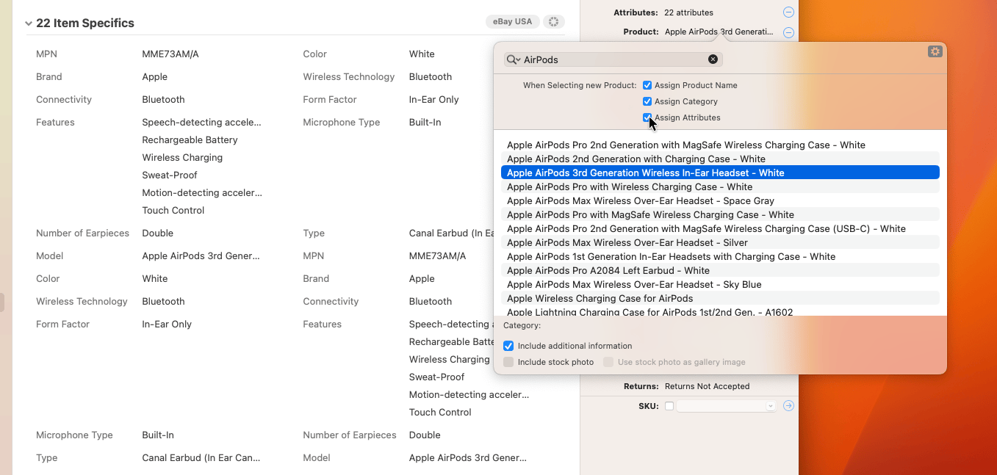This screenshot has width=997, height=475.
Task: Open the SKU combo box dropdown
Action: tap(770, 406)
